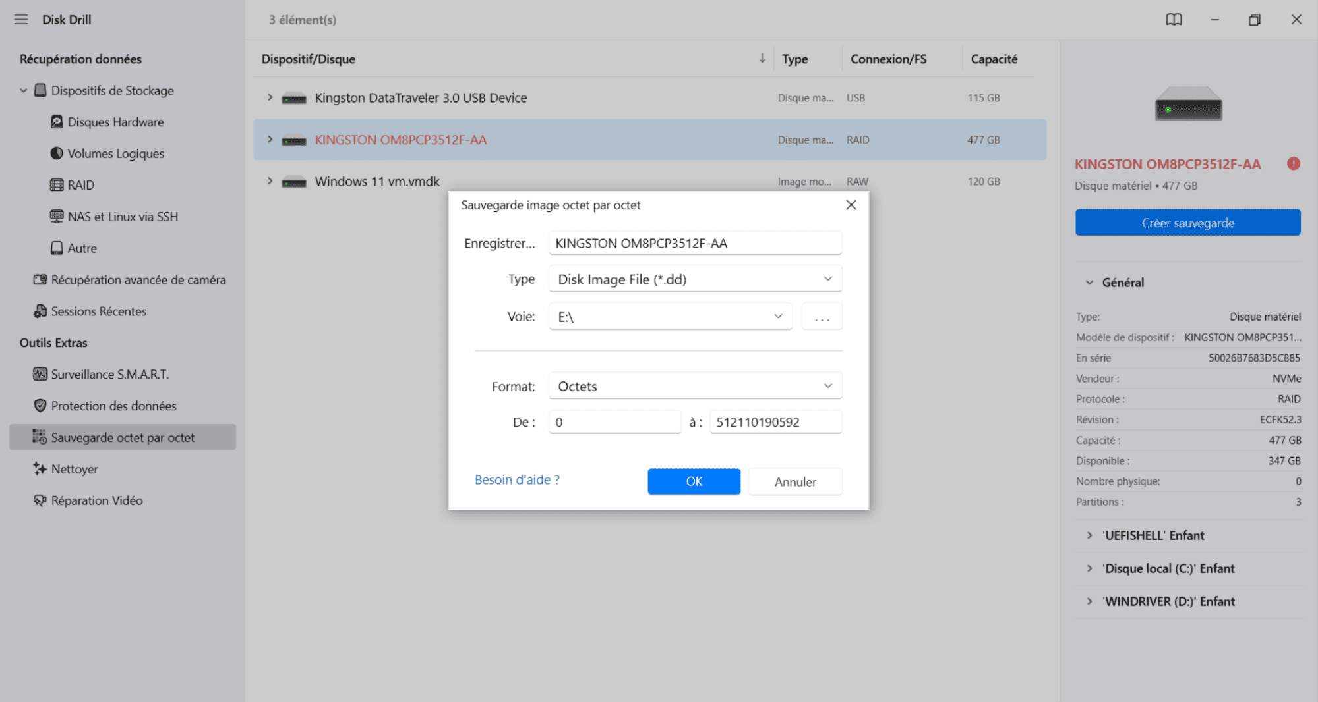This screenshot has width=1318, height=702.
Task: Click the Type column header
Action: point(794,59)
